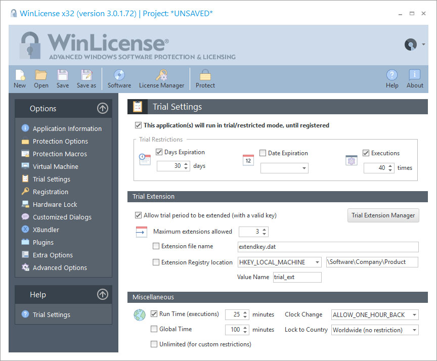Open the dropdown arrow beside theme icon
The image size is (437, 361).
click(x=423, y=44)
